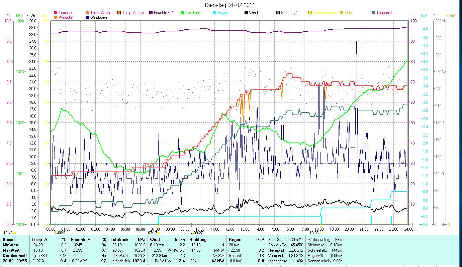Screen dimensions: 462x267
Task: Click the dark blue Windböen legend square
Action: tap(87, 17)
